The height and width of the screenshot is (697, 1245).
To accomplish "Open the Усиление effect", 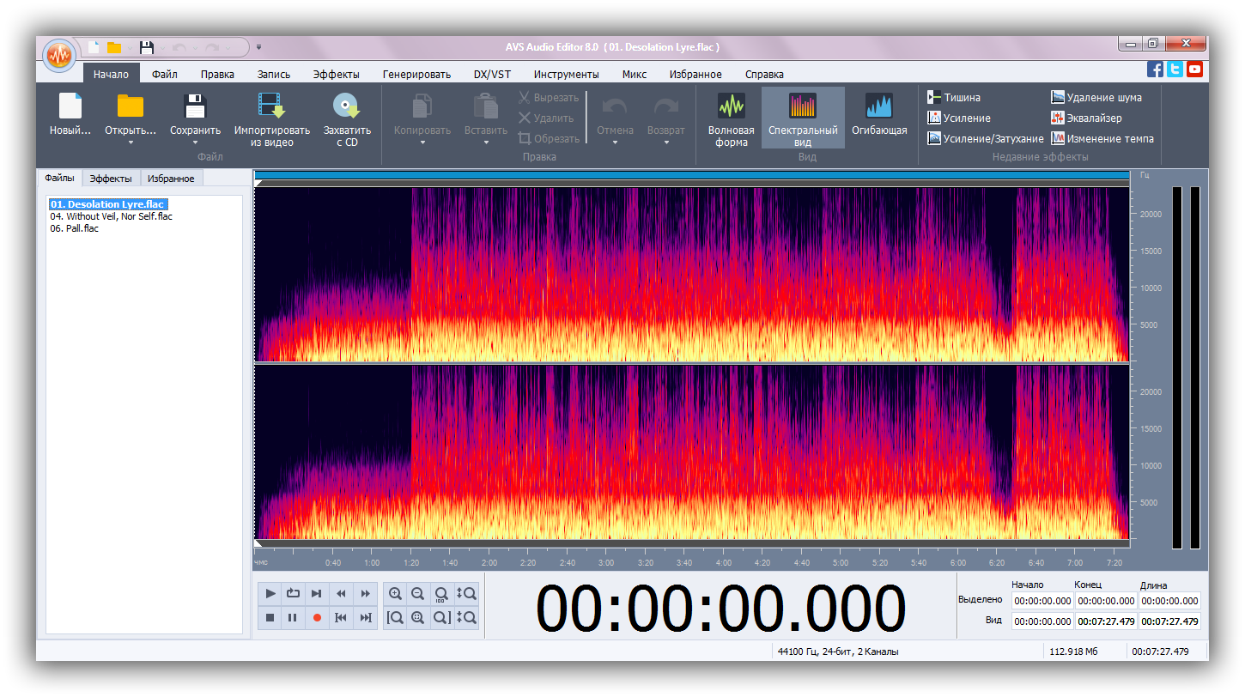I will tap(959, 118).
